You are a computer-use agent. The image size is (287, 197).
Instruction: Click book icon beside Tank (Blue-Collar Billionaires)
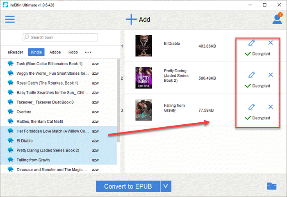pos(11,64)
